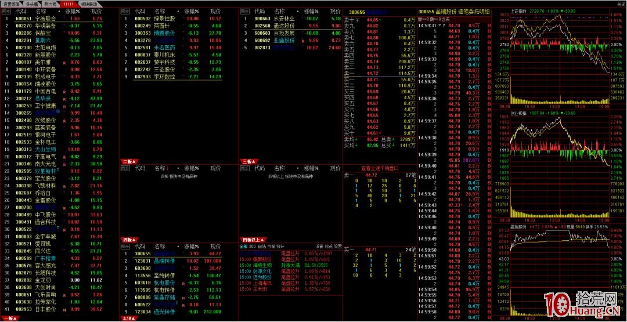Click 查看全速千档盘口 link

tap(380, 168)
